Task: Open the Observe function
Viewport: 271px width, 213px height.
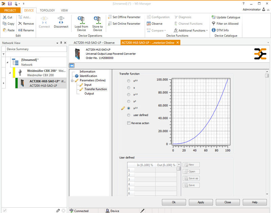Action: [x=154, y=24]
